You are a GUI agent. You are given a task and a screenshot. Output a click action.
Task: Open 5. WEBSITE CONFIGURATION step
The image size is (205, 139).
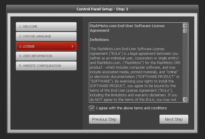pyautogui.click(x=46, y=66)
